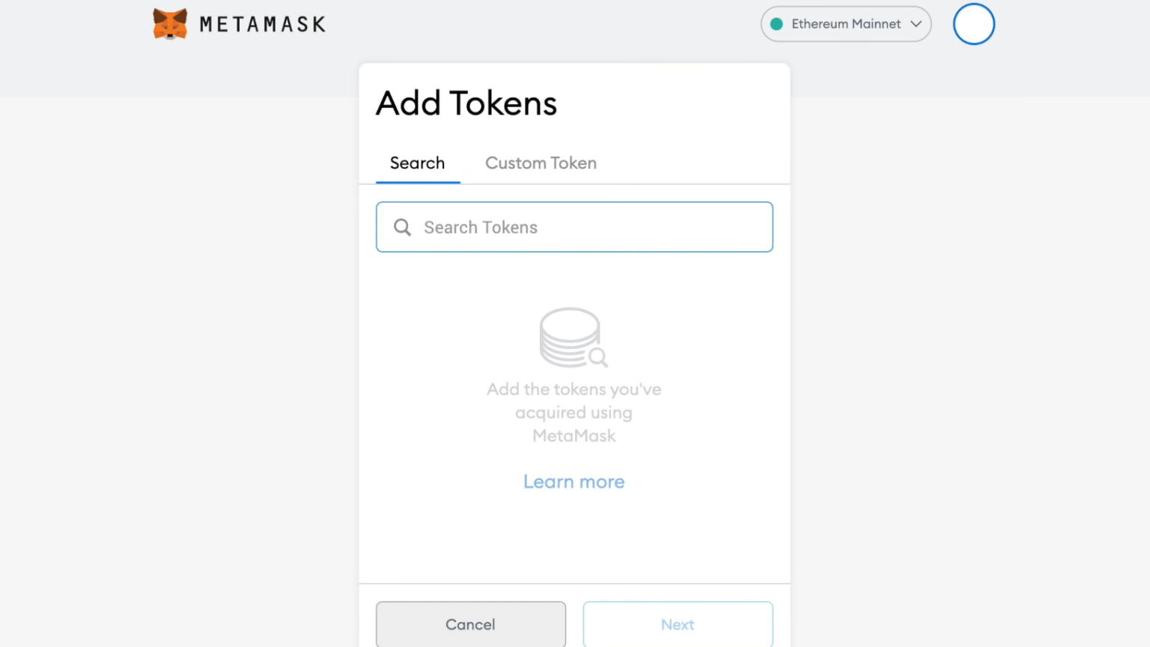Click the METAMASK wordmark in the header
Screen dimensions: 1150x647
tap(261, 23)
